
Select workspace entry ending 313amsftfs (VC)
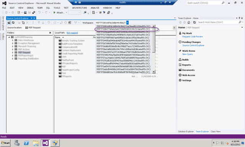[124, 29]
